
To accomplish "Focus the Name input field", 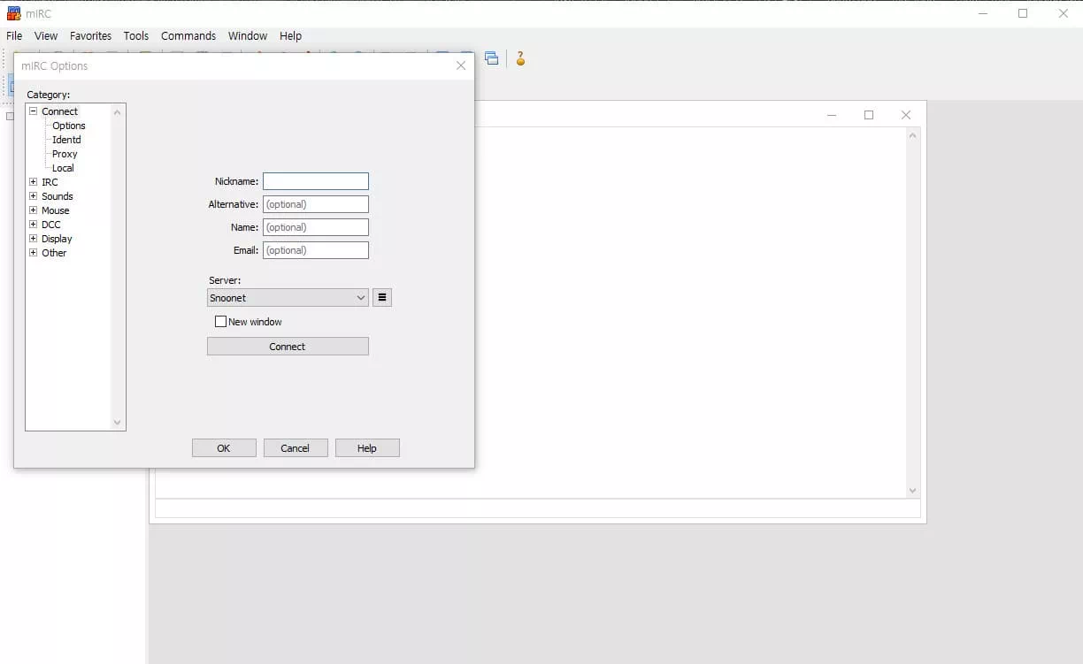I will [x=316, y=227].
